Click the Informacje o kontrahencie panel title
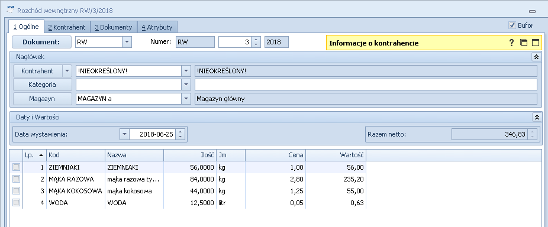Viewport: 548px width, 227px height. point(373,43)
